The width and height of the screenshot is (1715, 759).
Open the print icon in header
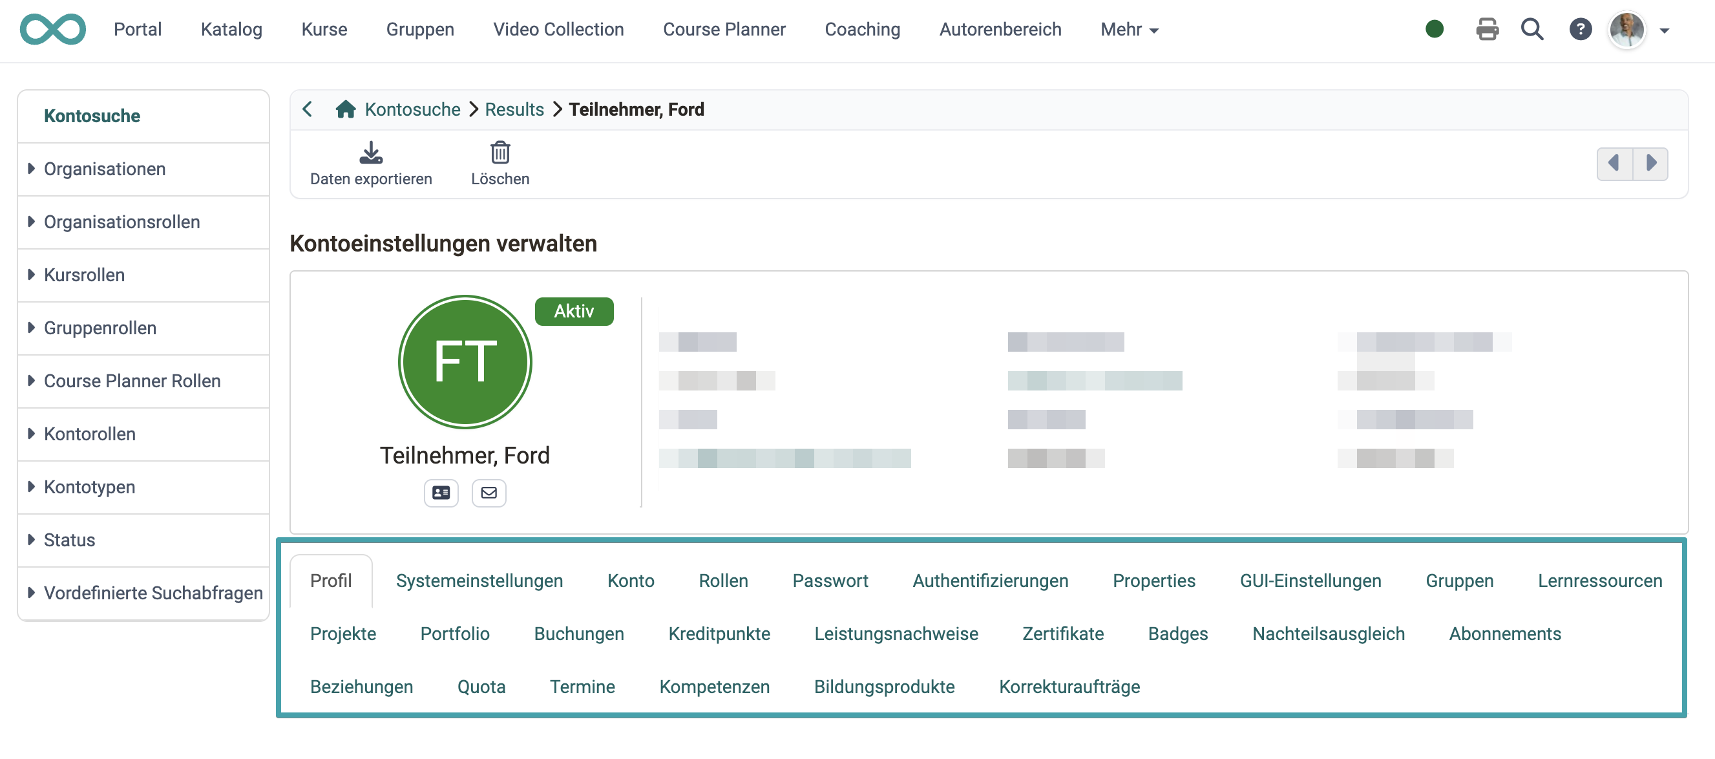pyautogui.click(x=1487, y=29)
